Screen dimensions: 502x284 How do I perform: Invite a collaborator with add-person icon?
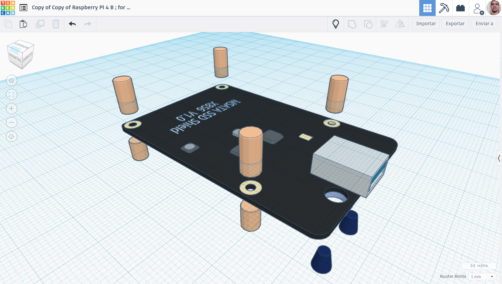point(478,8)
